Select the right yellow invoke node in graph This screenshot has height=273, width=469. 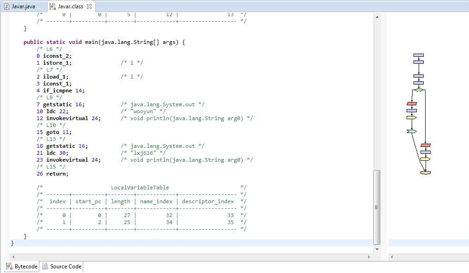(426, 159)
